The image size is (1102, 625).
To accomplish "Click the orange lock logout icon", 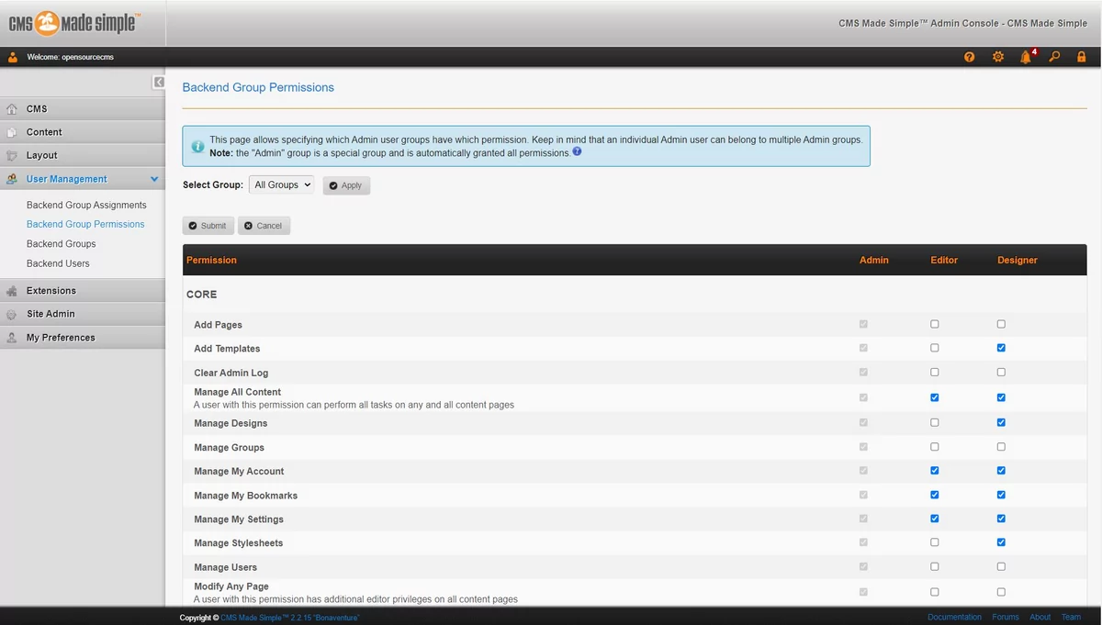I will (1082, 57).
